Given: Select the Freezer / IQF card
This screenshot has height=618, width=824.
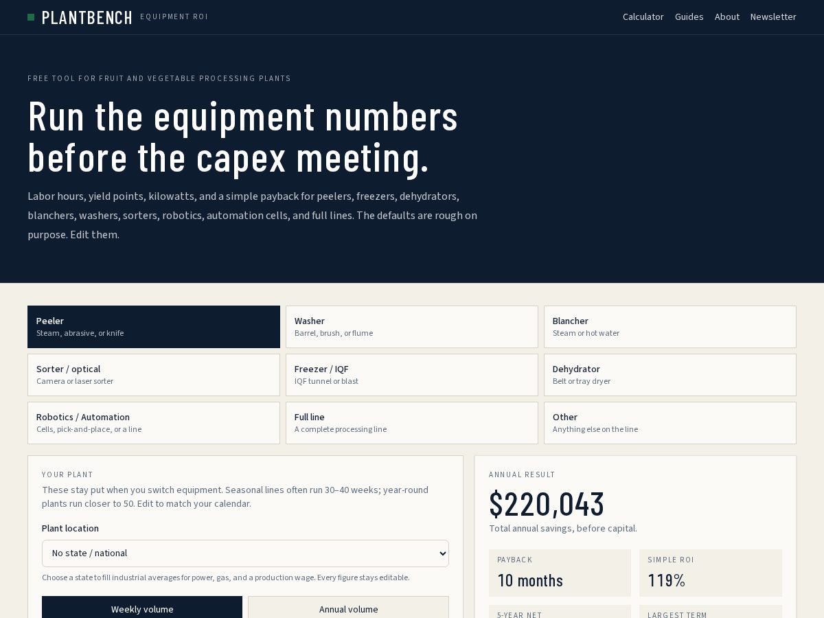Looking at the screenshot, I should tap(412, 375).
